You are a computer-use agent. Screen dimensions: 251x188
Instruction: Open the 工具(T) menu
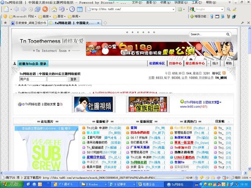pyautogui.click(x=197, y=3)
